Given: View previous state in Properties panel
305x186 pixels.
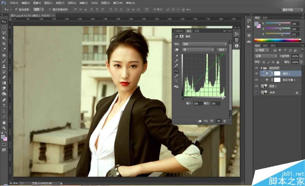Looking at the screenshot, I should [205, 121].
